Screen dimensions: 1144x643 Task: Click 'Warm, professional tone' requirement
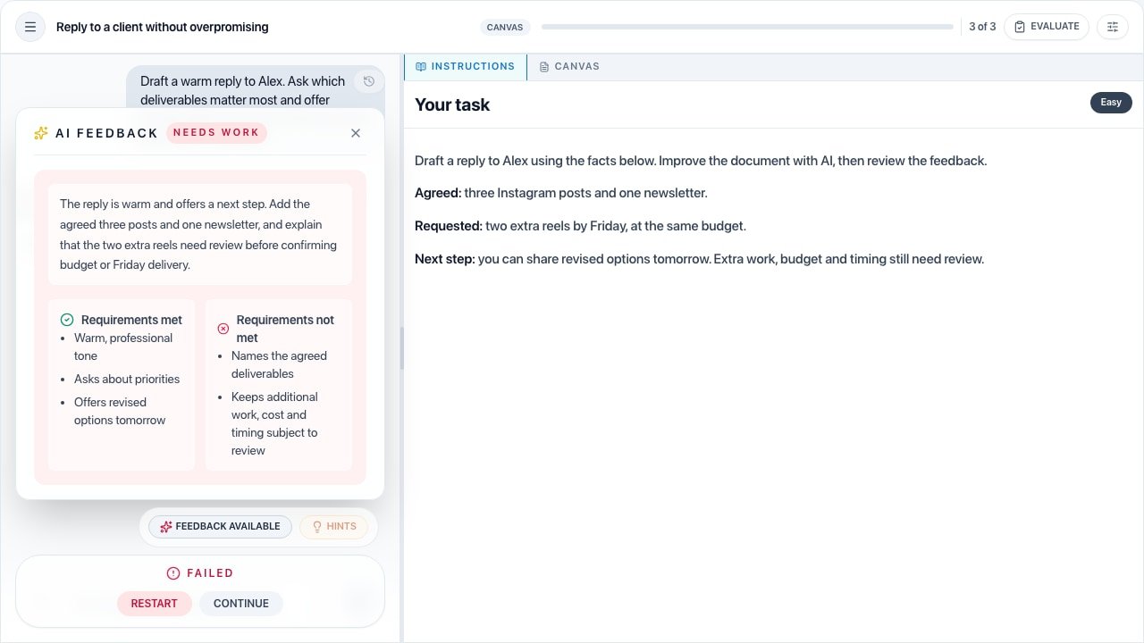pos(123,347)
